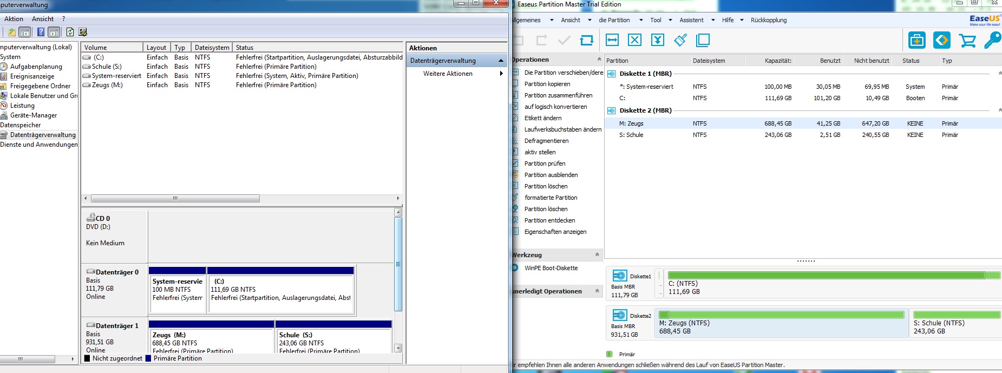The height and width of the screenshot is (373, 1002).
Task: Click Partition prüfen operation
Action: (545, 163)
